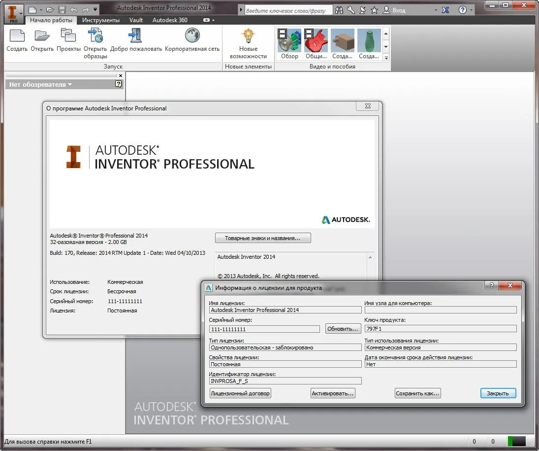The width and height of the screenshot is (539, 451).
Task: Open the Help dropdown arrow
Action: point(471,10)
